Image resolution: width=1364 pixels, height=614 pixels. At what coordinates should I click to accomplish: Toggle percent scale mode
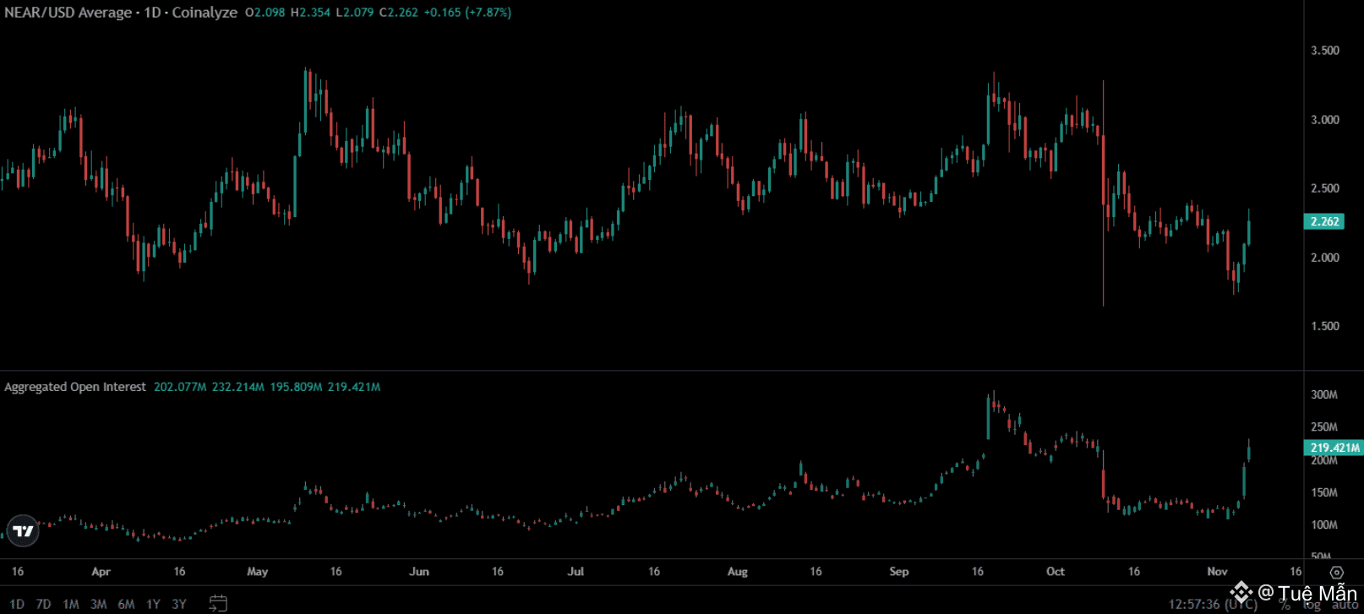[x=1285, y=605]
